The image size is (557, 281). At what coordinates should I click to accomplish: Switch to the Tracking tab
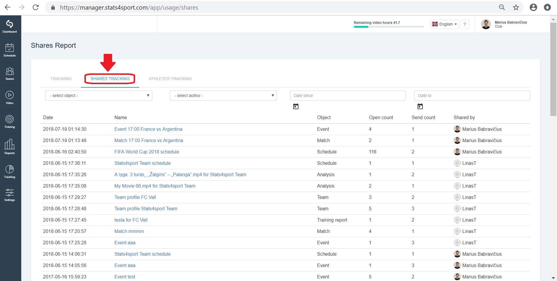coord(61,79)
